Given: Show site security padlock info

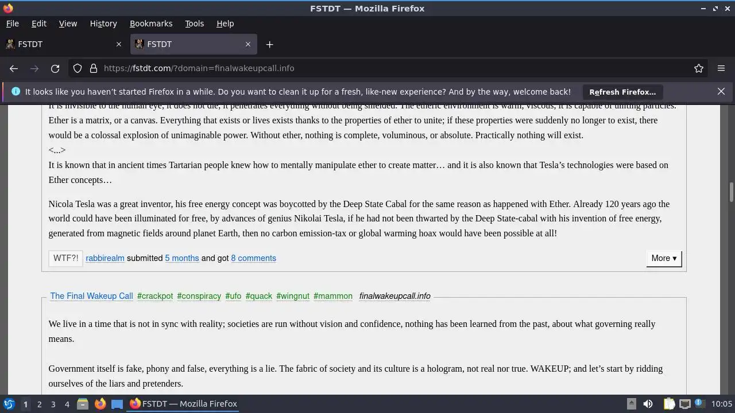Looking at the screenshot, I should [x=94, y=68].
